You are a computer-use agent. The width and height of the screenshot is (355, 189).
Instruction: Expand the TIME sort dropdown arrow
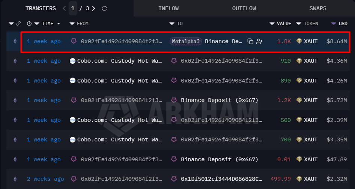59,24
